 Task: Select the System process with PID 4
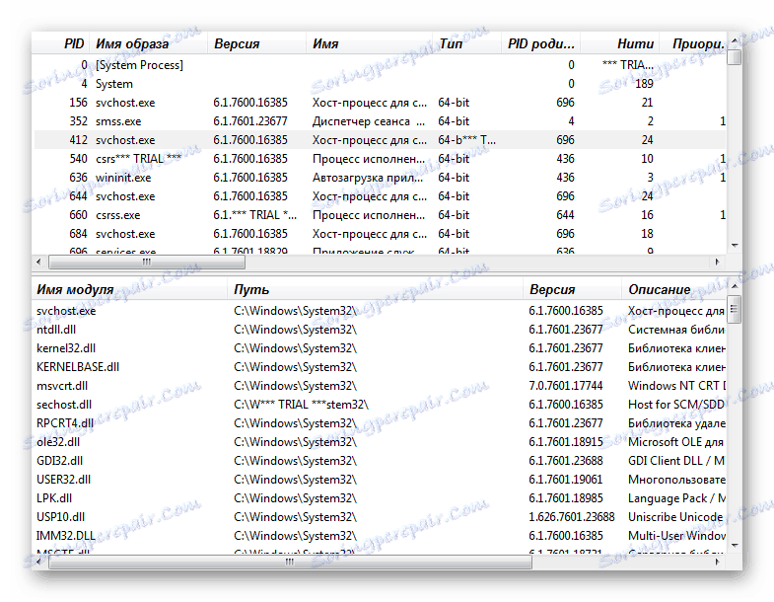[x=379, y=84]
